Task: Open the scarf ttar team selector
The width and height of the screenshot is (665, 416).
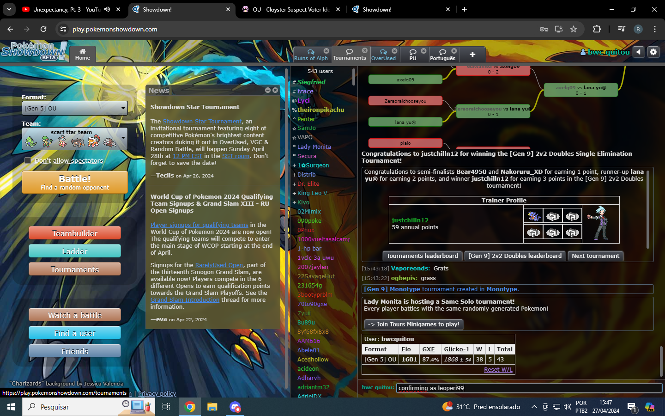Action: point(75,139)
